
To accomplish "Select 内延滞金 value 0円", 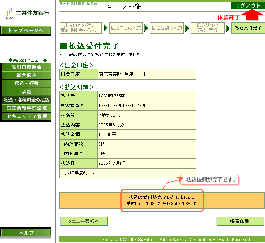I will pyautogui.click(x=102, y=154).
